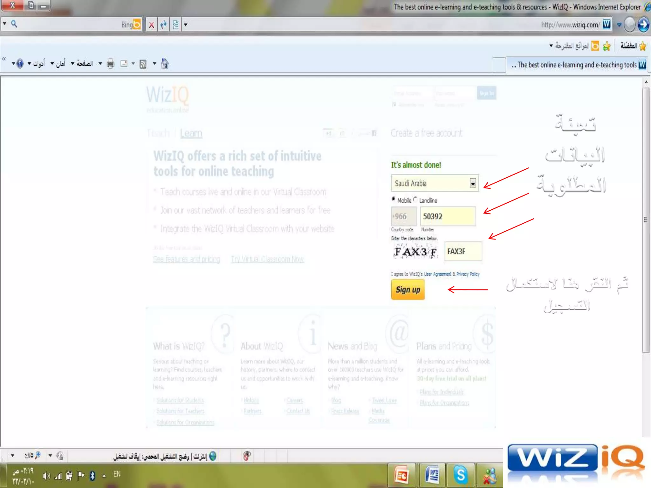Click the Refresh page icon
This screenshot has height=488, width=651.
coord(163,25)
